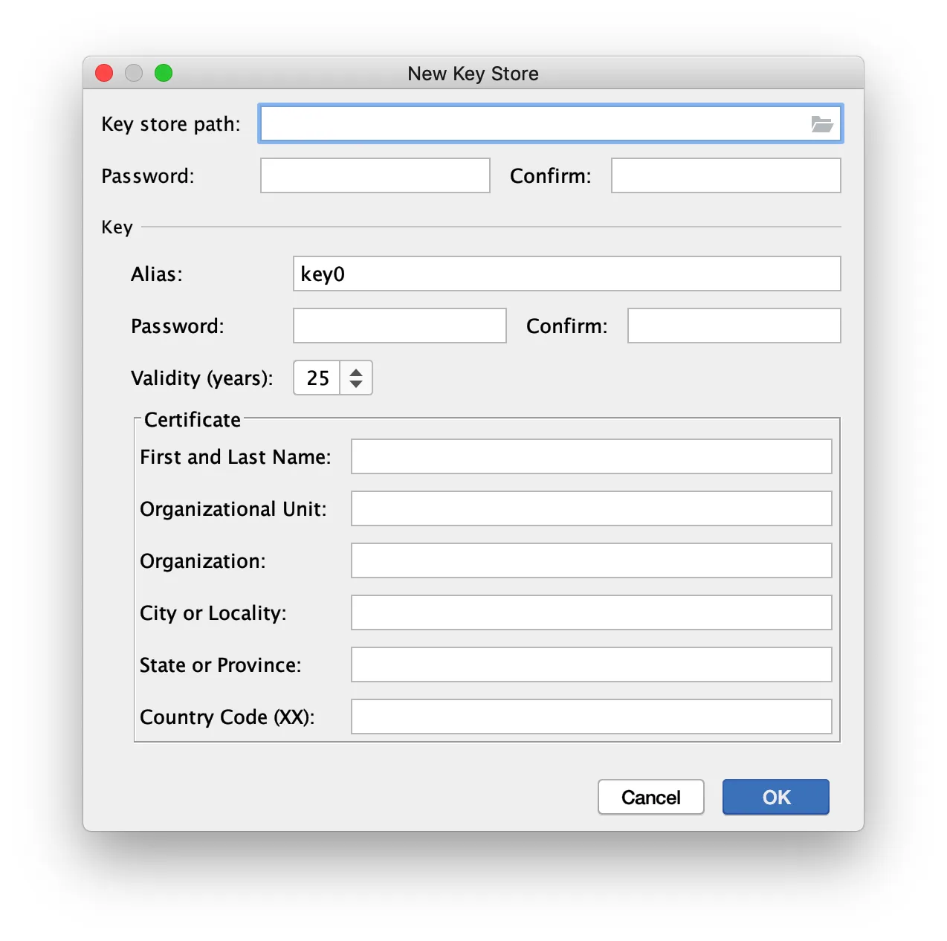The height and width of the screenshot is (941, 947).
Task: Click the gray minimize window button
Action: click(134, 73)
